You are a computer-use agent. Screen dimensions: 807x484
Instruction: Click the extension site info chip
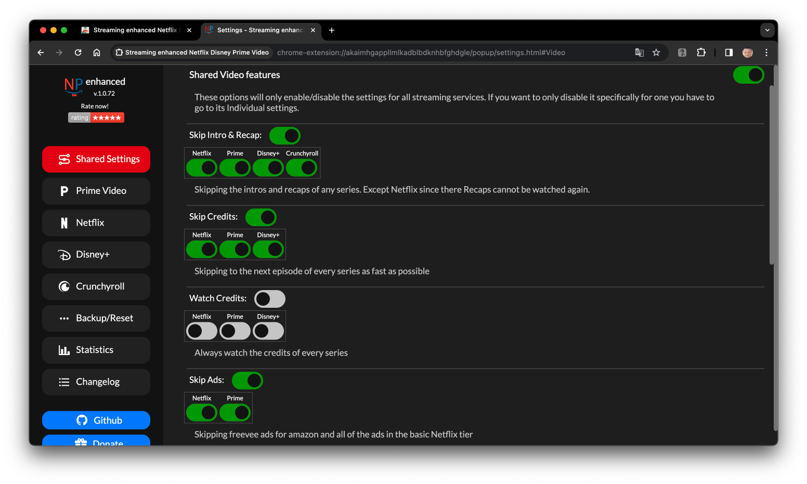(x=192, y=53)
